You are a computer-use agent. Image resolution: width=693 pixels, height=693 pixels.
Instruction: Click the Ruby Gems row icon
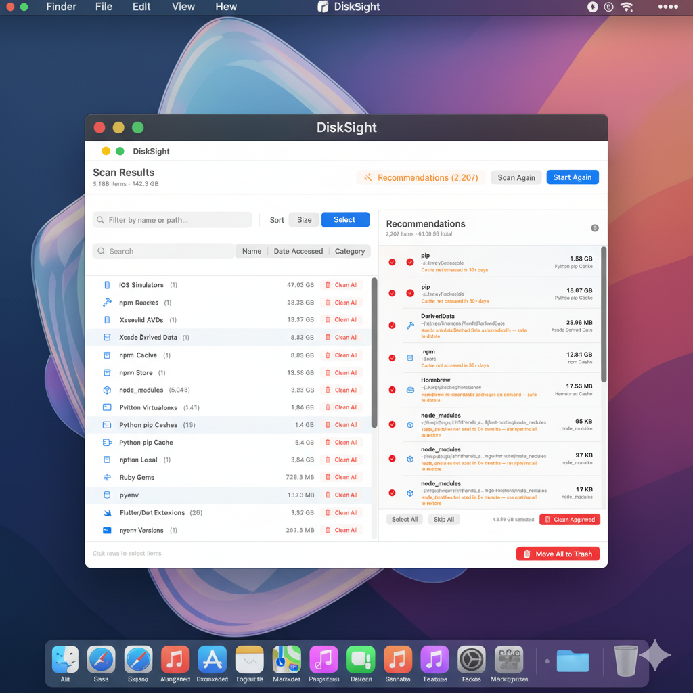tap(107, 478)
